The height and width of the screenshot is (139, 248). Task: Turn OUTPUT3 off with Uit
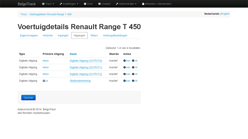click(x=135, y=61)
